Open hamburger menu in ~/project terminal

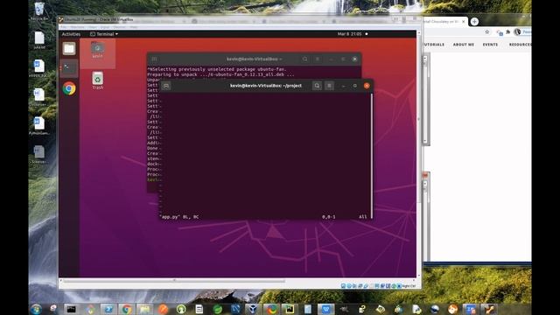click(x=329, y=86)
